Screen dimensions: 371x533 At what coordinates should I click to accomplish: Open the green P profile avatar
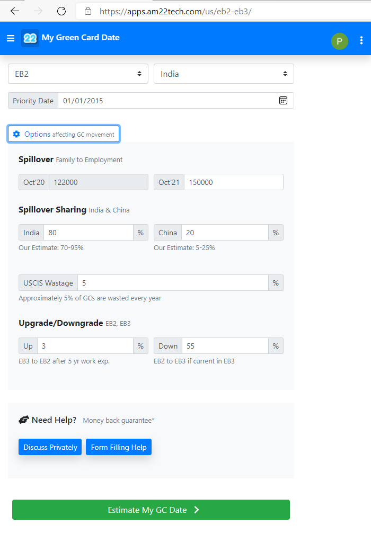tap(340, 41)
